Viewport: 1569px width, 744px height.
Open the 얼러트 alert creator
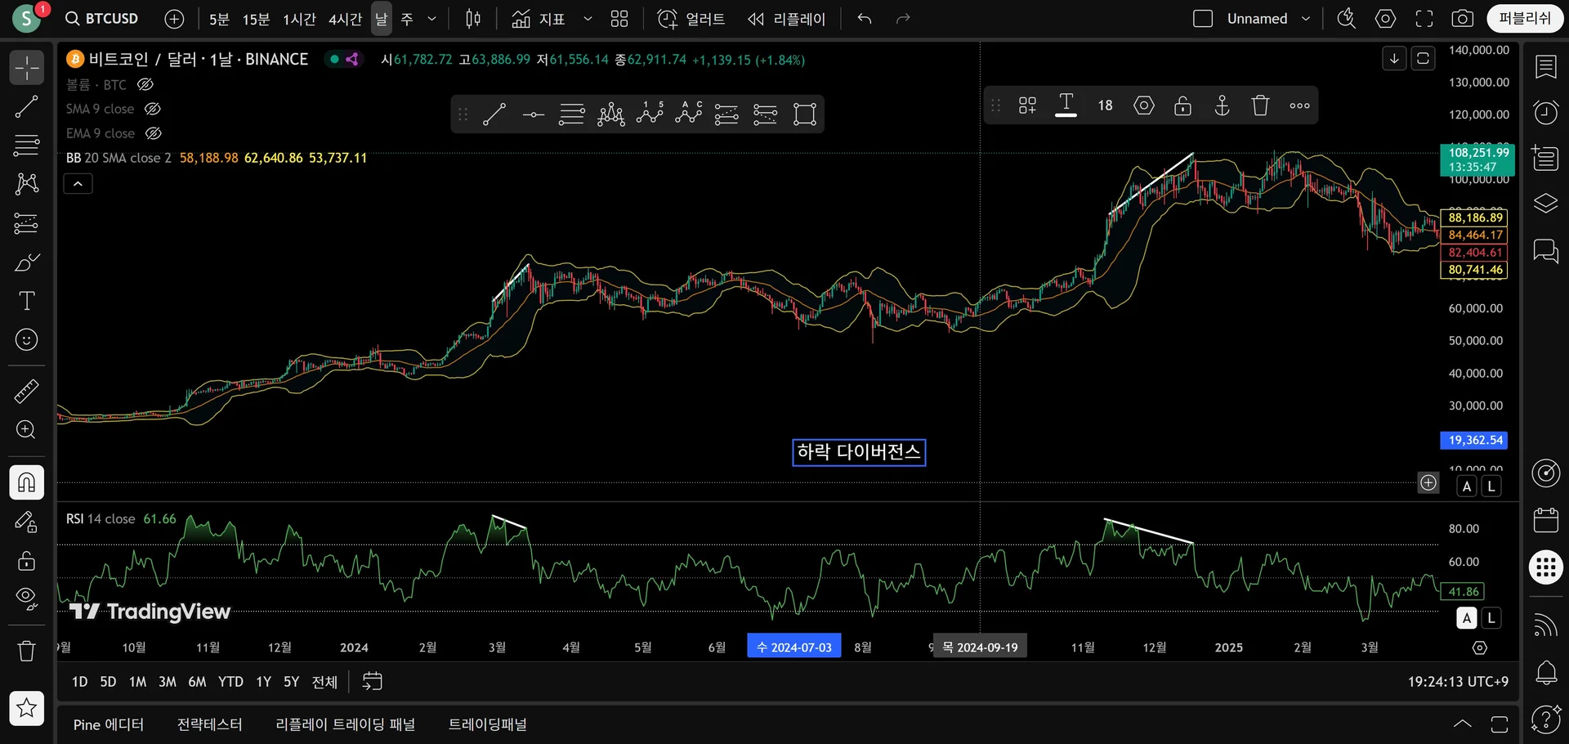point(691,19)
